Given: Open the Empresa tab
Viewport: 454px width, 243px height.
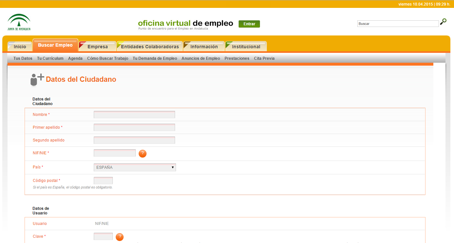Looking at the screenshot, I should pos(97,47).
